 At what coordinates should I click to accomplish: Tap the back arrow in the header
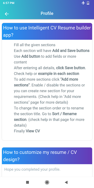click(x=7, y=14)
